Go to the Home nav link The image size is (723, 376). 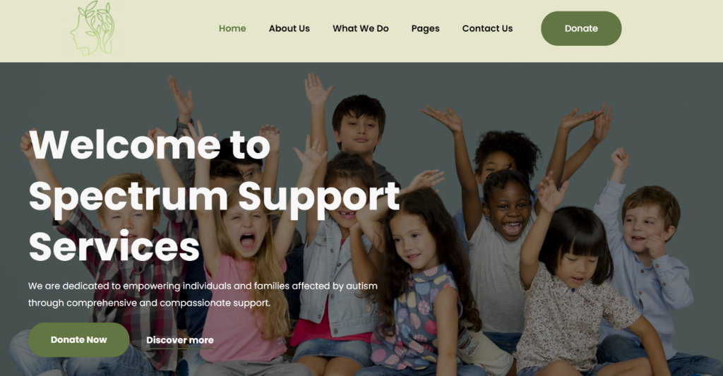point(232,28)
